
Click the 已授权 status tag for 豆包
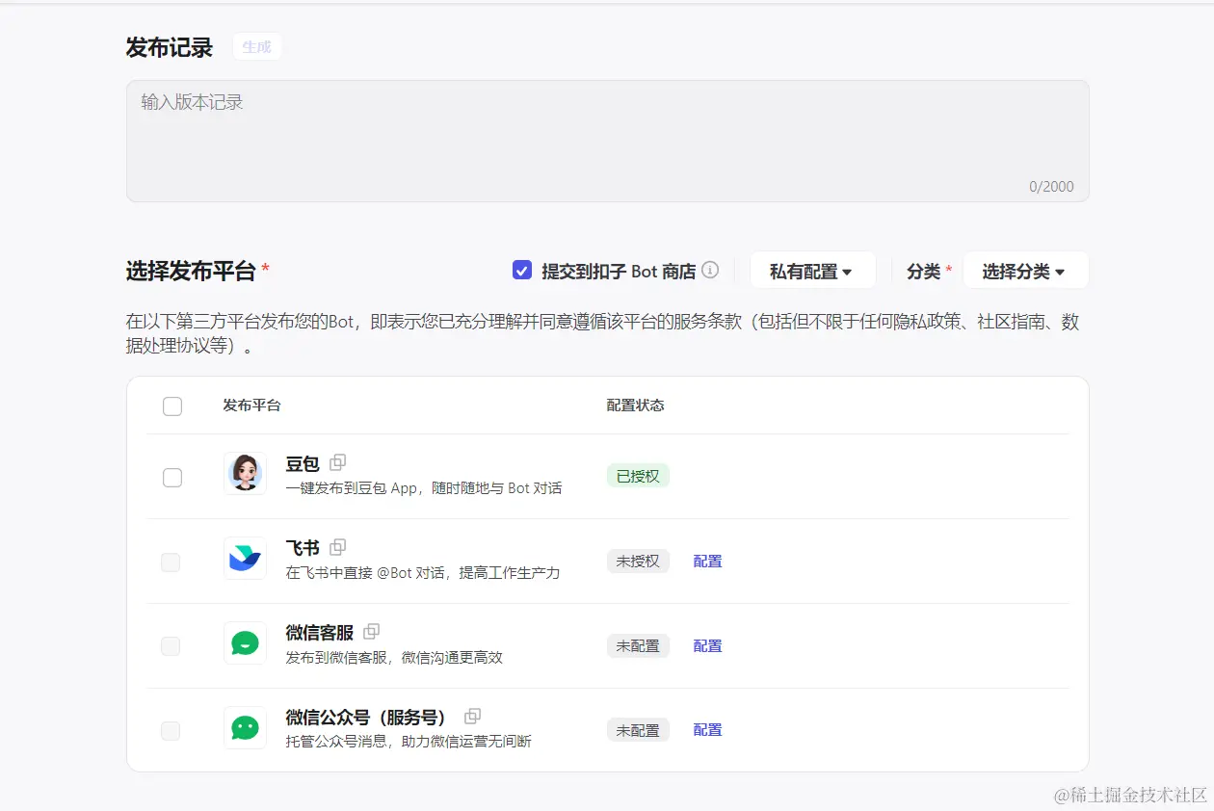(638, 476)
